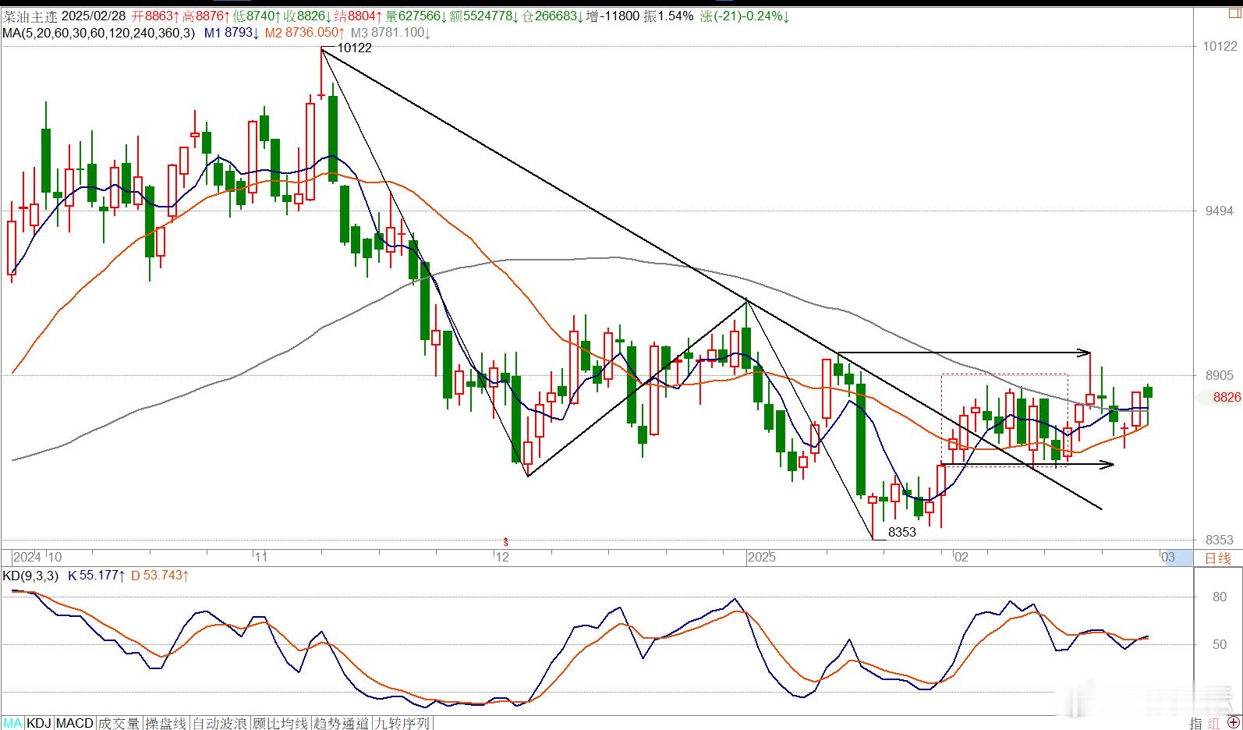1243x730 pixels.
Task: Click the 仓266683 open interest value
Action: tap(552, 16)
